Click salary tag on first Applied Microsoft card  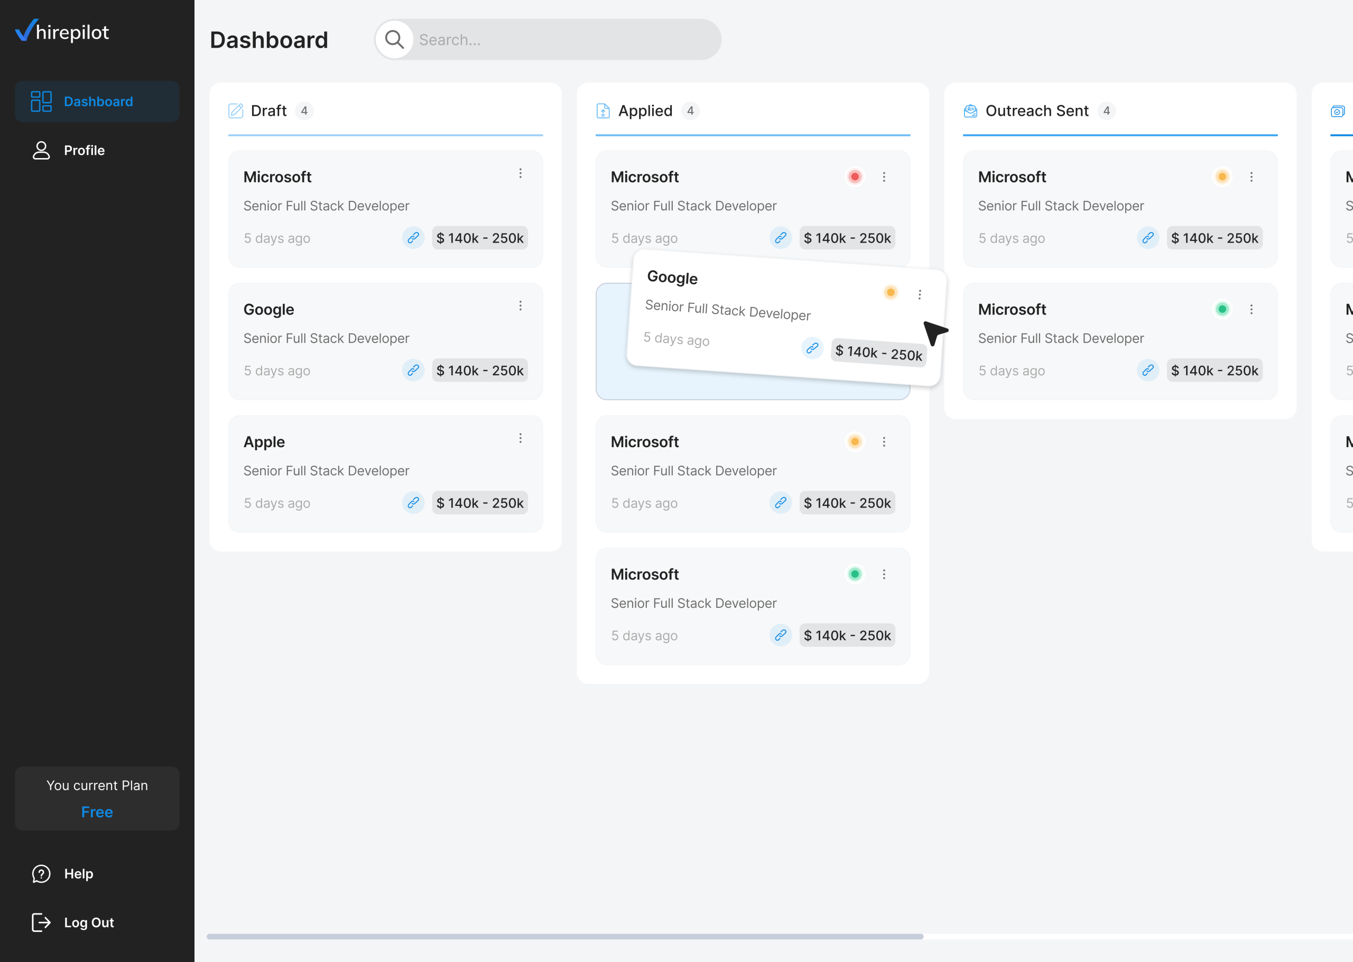(x=847, y=237)
